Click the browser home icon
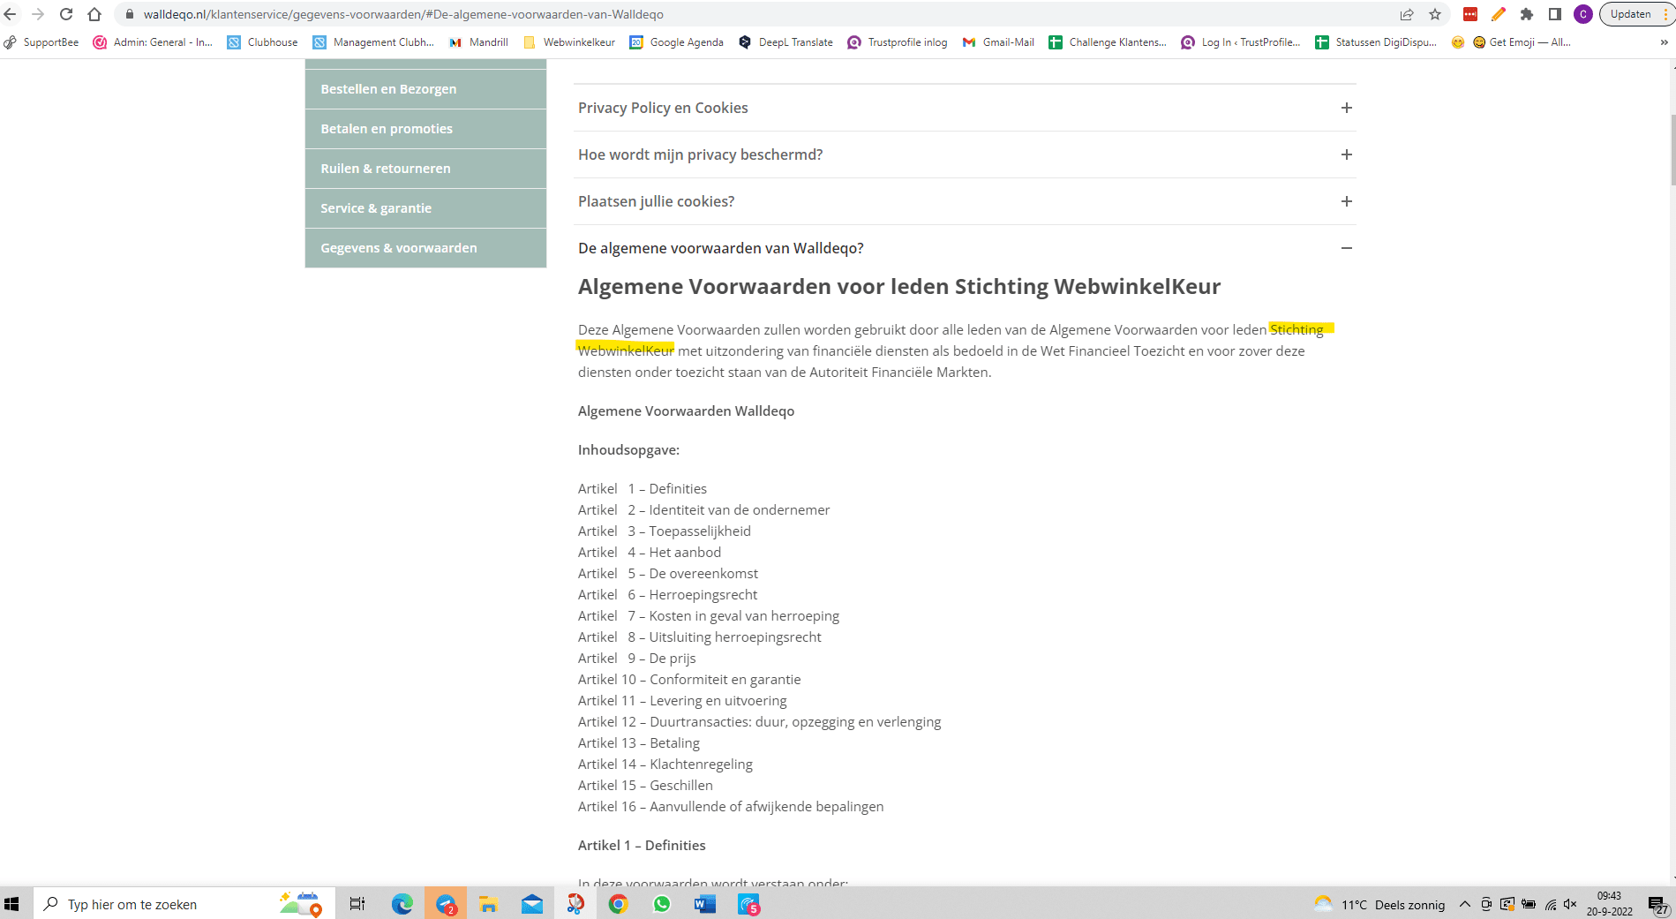Viewport: 1676px width, 919px height. [94, 14]
